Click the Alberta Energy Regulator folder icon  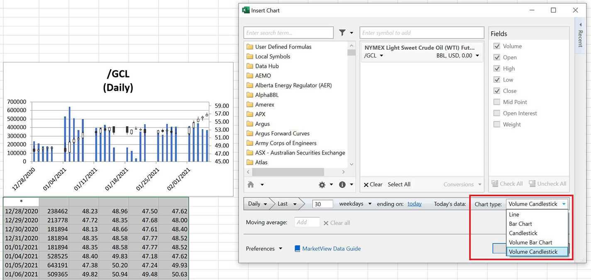(x=250, y=85)
